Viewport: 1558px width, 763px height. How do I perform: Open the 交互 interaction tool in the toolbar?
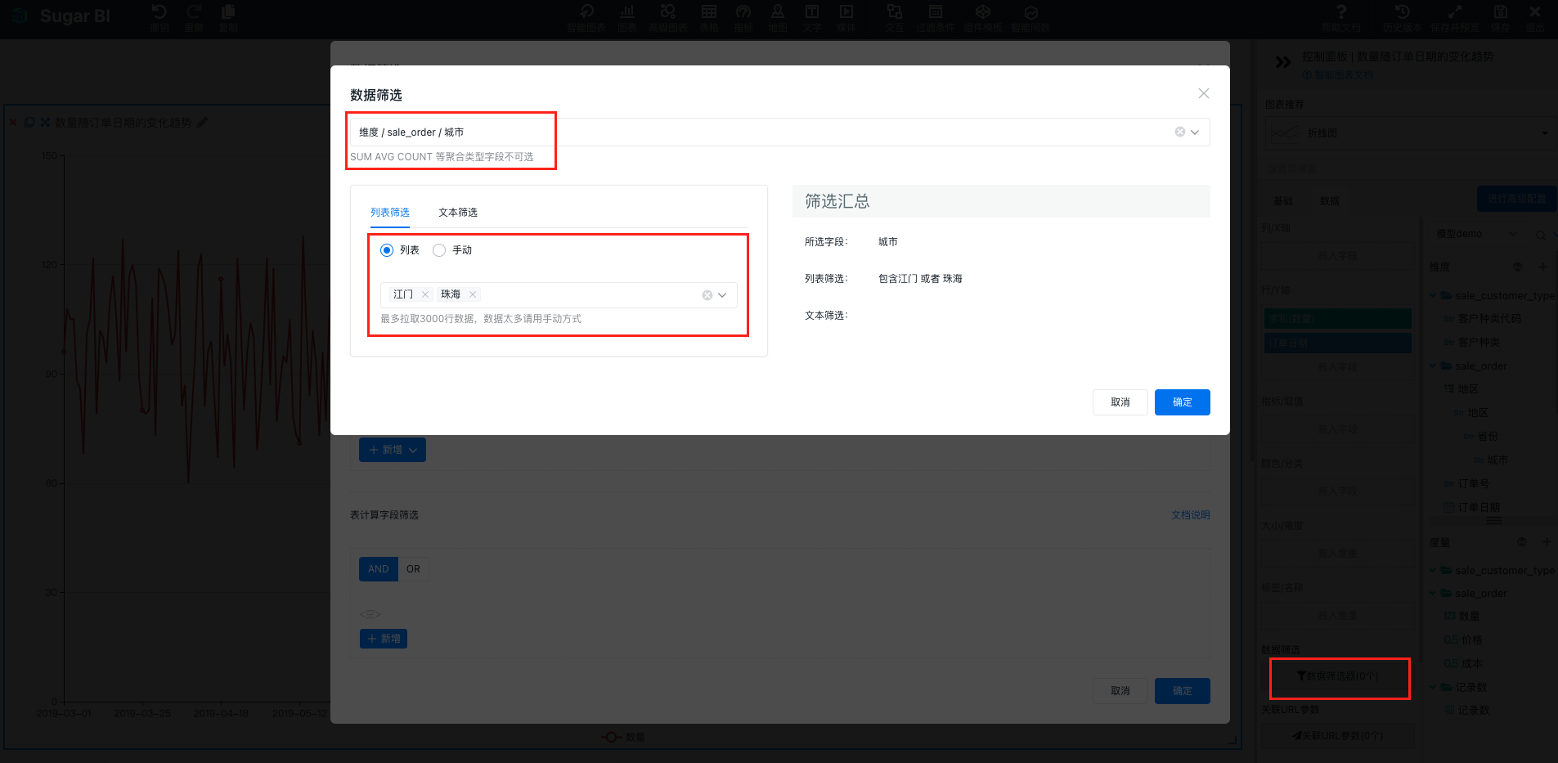895,17
